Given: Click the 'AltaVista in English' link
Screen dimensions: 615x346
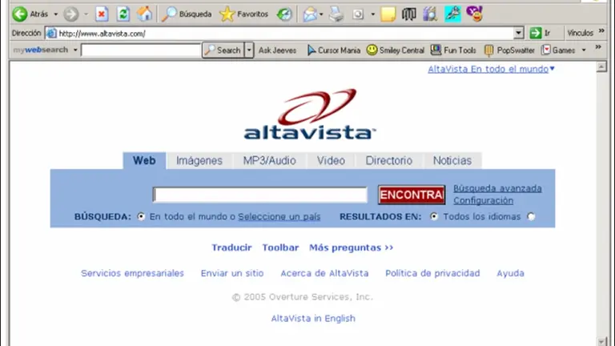Looking at the screenshot, I should 313,318.
